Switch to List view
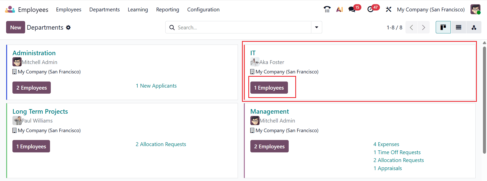 click(459, 27)
